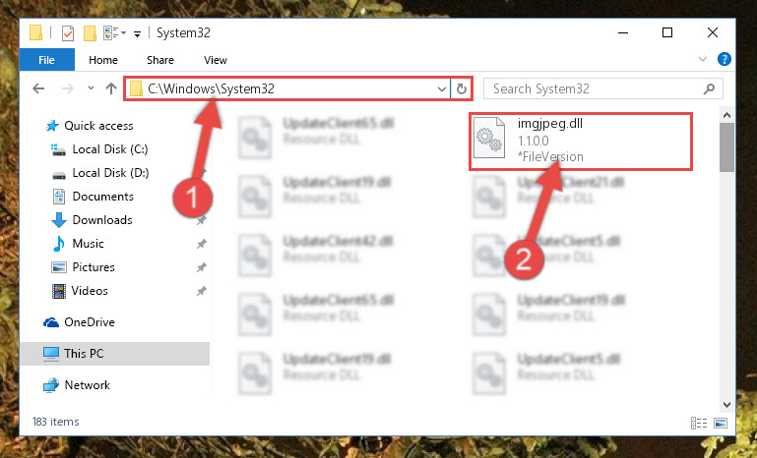Open the Share ribbon tab
Viewport: 757px width, 458px height.
click(x=160, y=60)
